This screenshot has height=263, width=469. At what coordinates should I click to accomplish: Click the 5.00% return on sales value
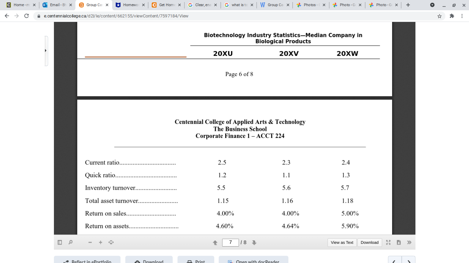coord(350,213)
